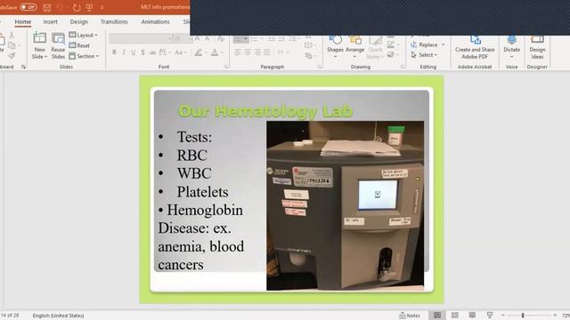Open the Transitions tab
This screenshot has width=570, height=320.
[114, 21]
